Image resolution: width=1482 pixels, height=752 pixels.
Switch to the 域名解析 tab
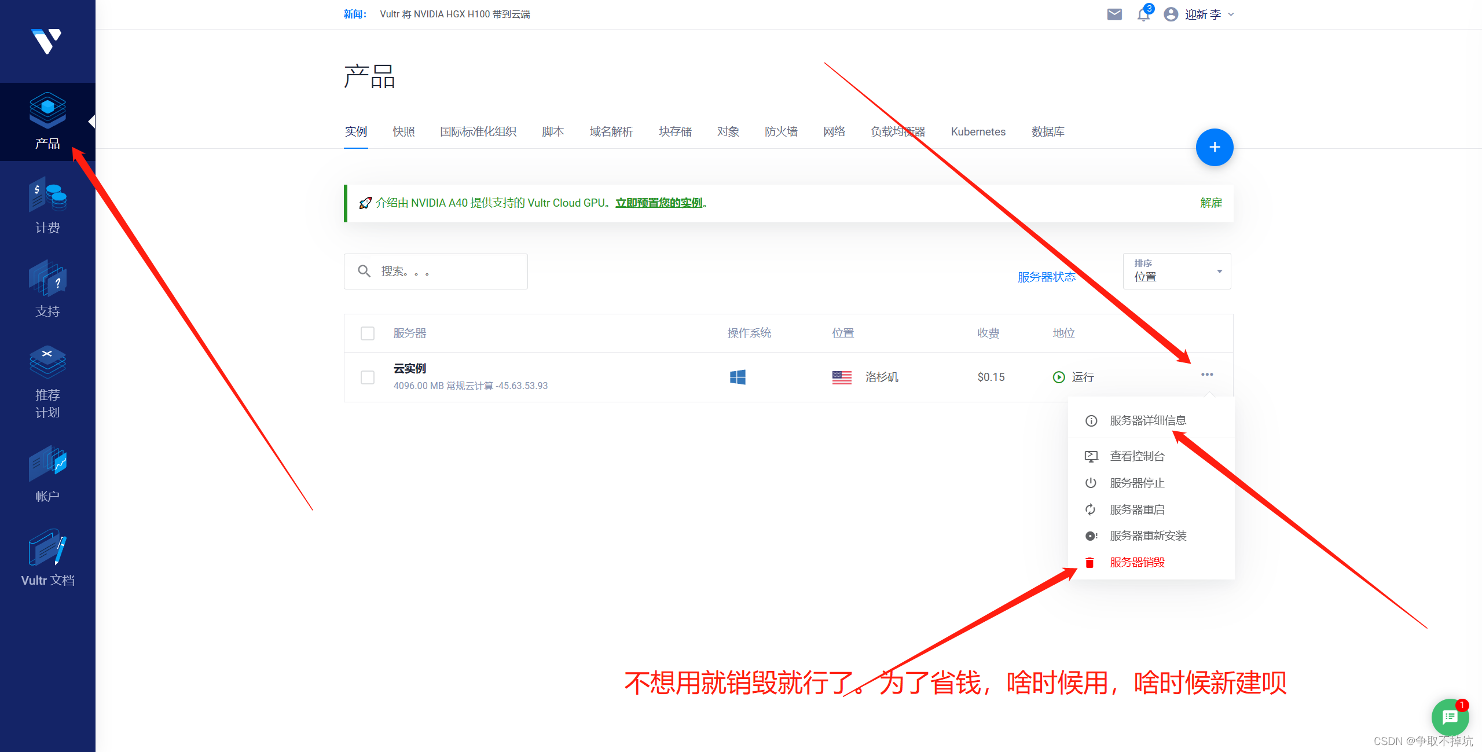611,132
